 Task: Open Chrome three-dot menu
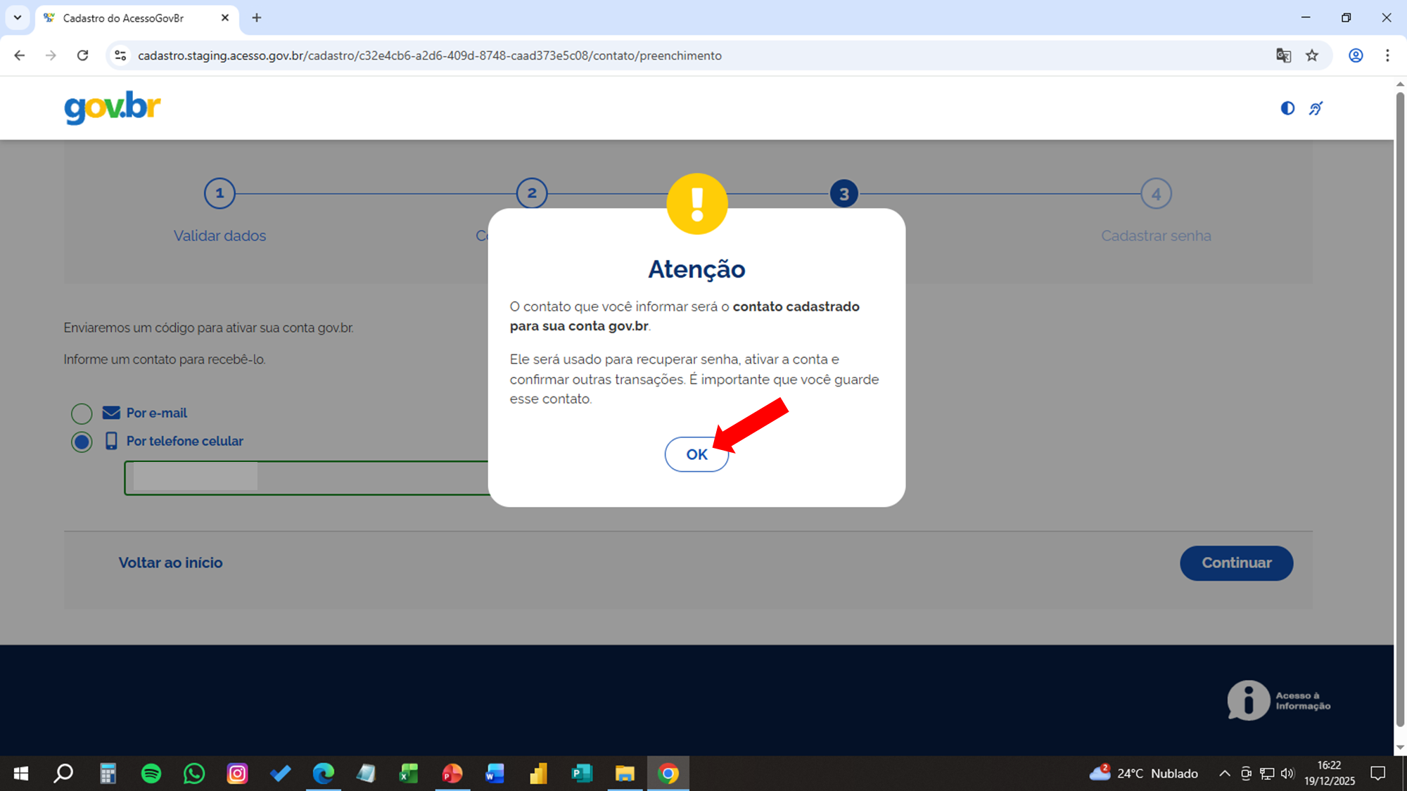pyautogui.click(x=1387, y=56)
